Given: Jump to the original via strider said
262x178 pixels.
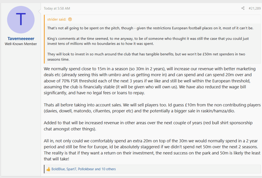Looking at the screenshot, I should click(57, 19).
